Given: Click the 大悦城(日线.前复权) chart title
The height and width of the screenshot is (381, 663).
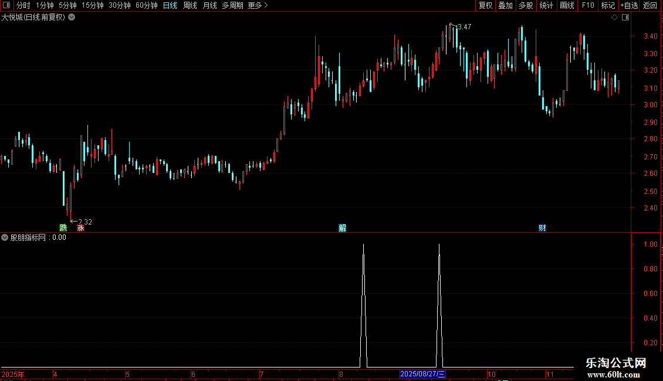Looking at the screenshot, I should pos(33,18).
